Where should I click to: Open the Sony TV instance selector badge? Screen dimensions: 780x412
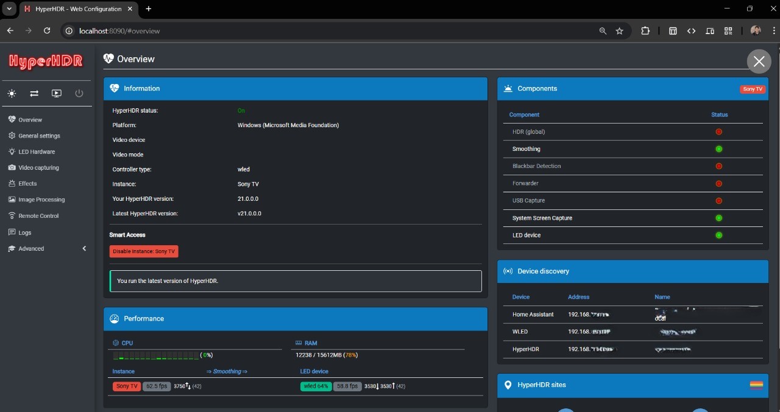(x=753, y=89)
